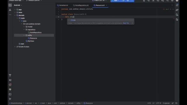Click the utility breadcrumb in navigation bar
The width and height of the screenshot is (187, 105).
(78, 103)
